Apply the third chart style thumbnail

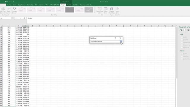point(41,10)
